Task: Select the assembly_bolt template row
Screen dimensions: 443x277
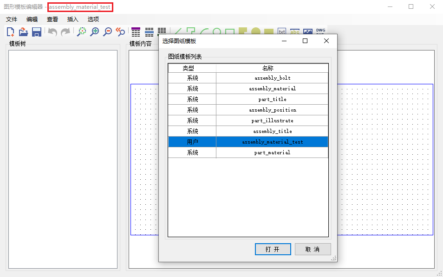Action: 248,78
